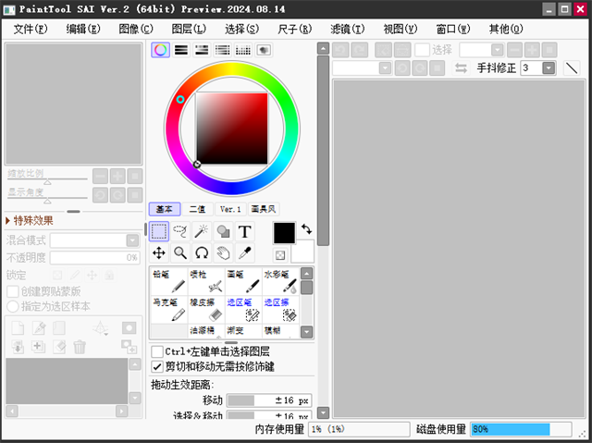The image size is (592, 443).
Task: Choose the 橡皮擦 eraser tool
Action: 206,310
